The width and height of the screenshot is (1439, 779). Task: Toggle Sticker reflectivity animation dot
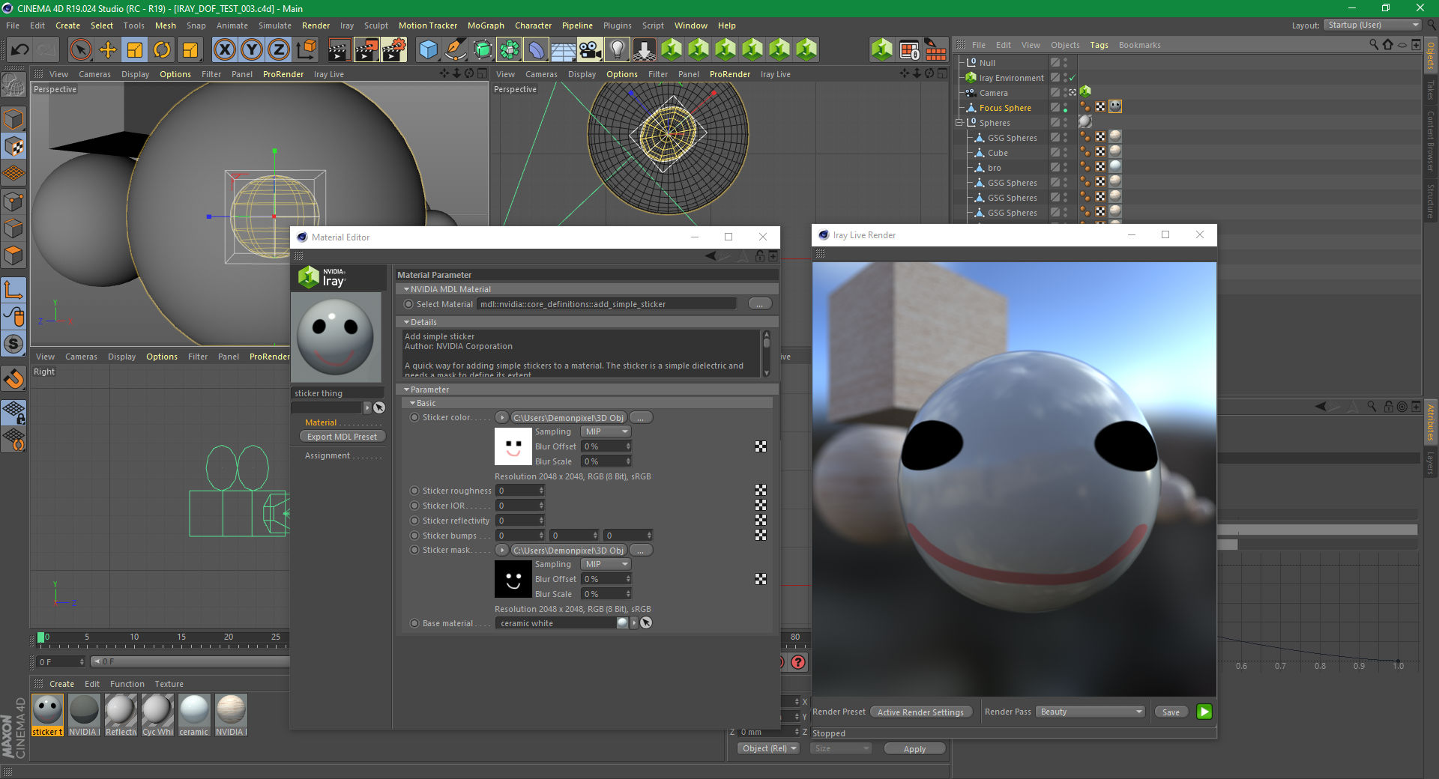click(x=414, y=521)
